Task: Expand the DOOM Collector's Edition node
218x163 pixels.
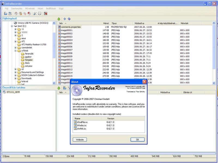Action: 16,75
